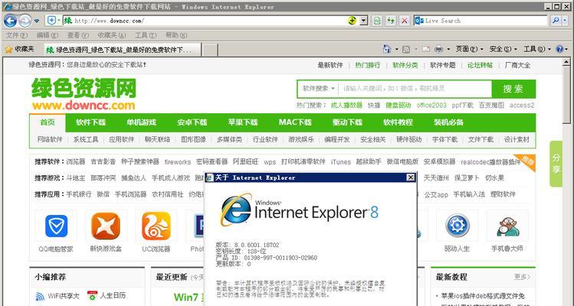Screen dimensions: 574x306
Task: Click the Refresh arrows button
Action: (391, 21)
